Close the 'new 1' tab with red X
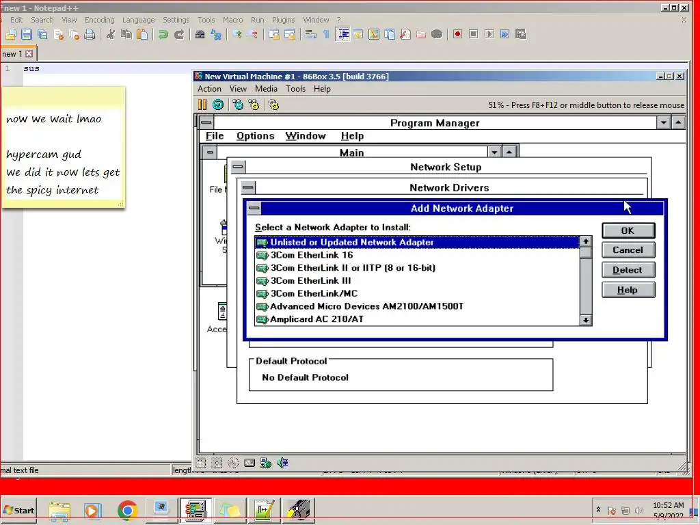This screenshot has width=700, height=525. 29,54
